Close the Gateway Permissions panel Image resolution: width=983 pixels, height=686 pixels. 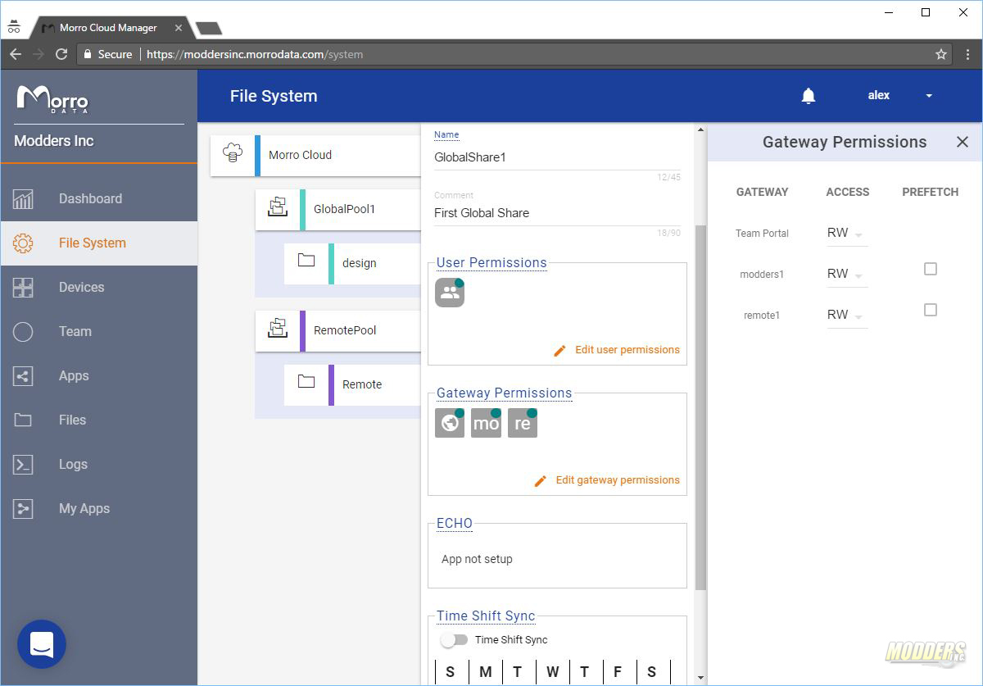963,142
